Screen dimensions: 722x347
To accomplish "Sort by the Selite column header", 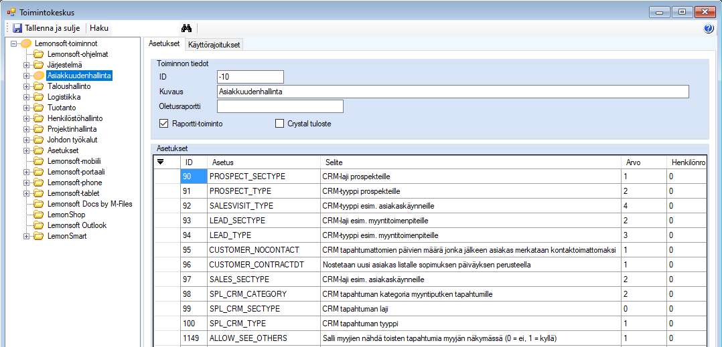I will tap(472, 162).
